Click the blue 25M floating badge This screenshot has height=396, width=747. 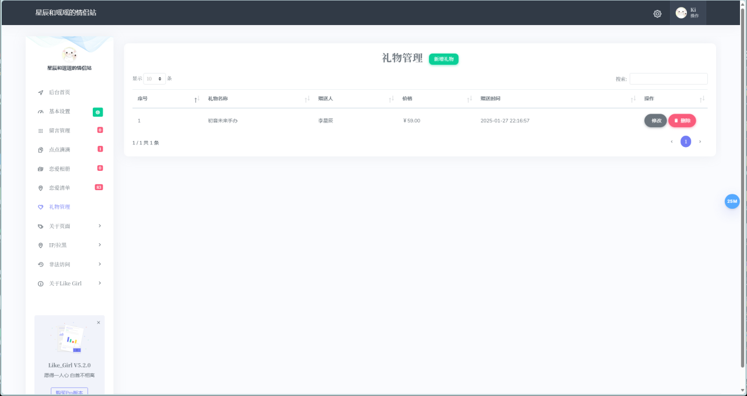tap(732, 201)
